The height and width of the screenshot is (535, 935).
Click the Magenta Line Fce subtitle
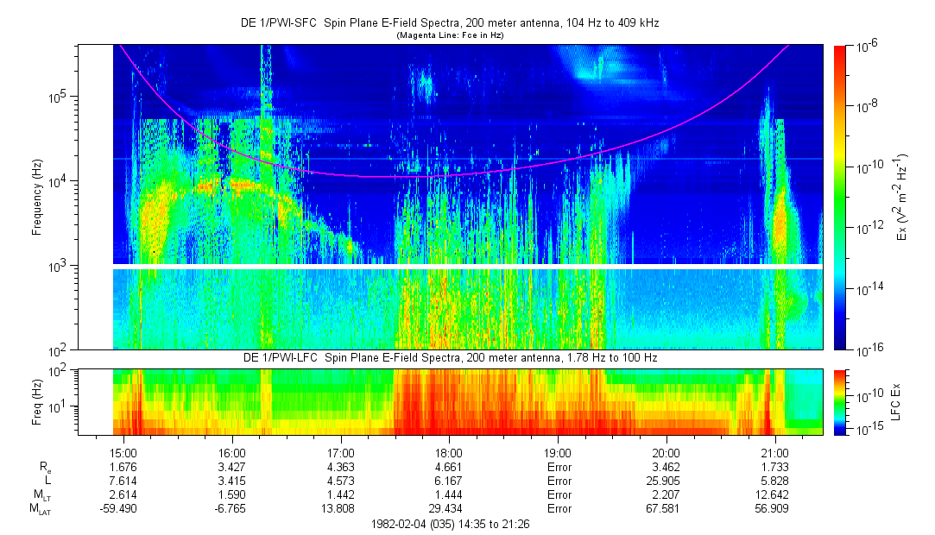449,35
